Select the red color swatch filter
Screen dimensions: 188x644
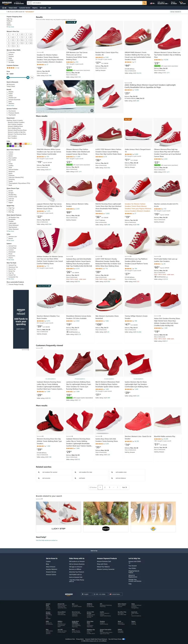coord(21,144)
